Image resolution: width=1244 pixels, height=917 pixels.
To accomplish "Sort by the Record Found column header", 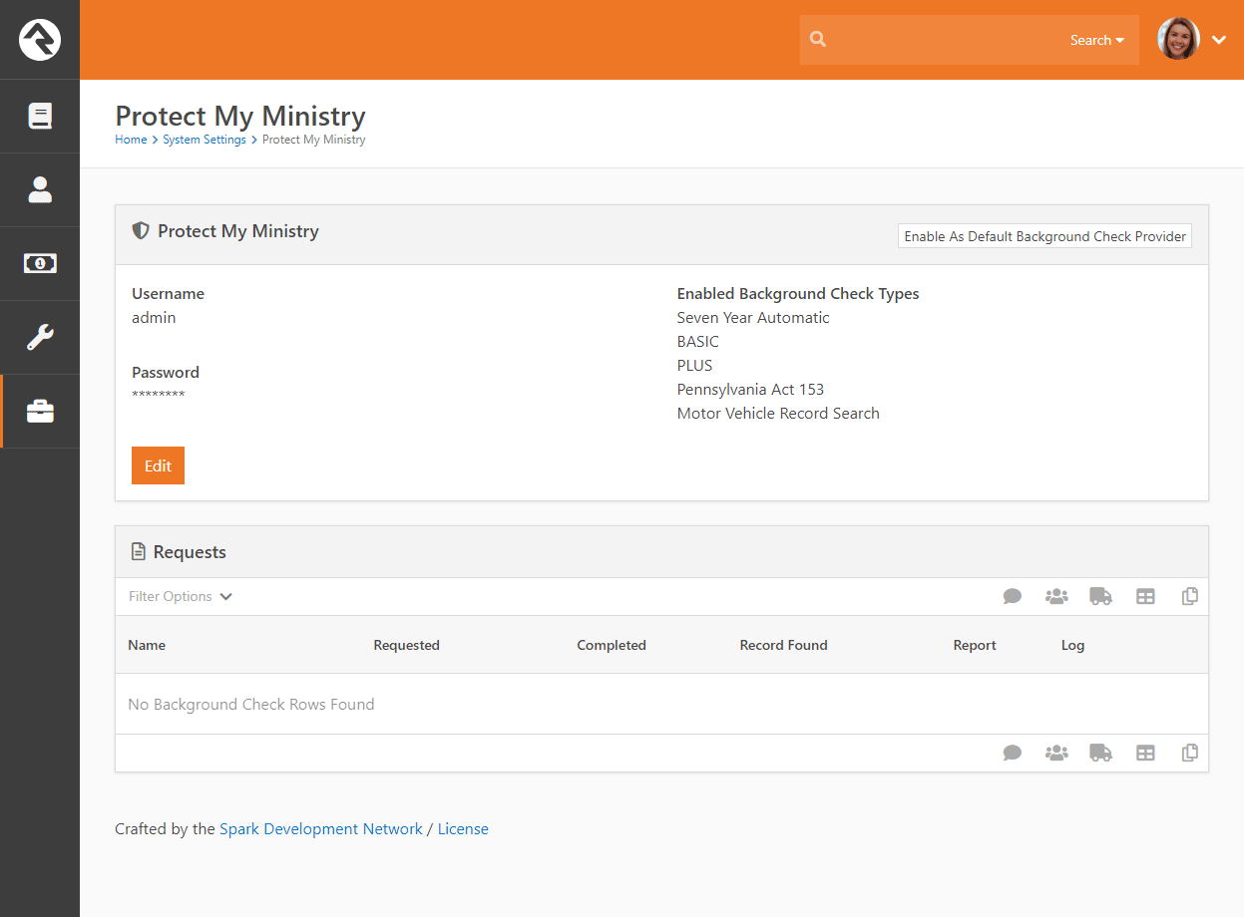I will pos(783,645).
